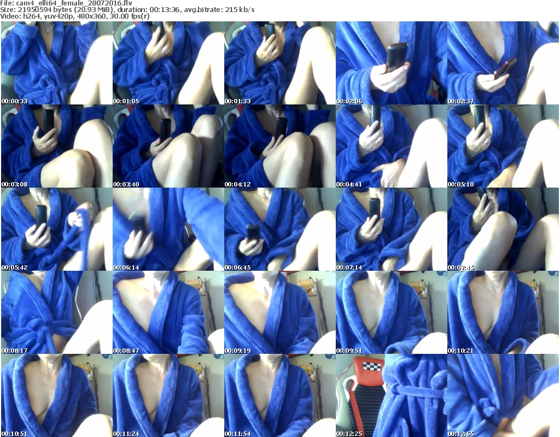Select the thumbnail timestamped 00:01:05

pos(168,63)
